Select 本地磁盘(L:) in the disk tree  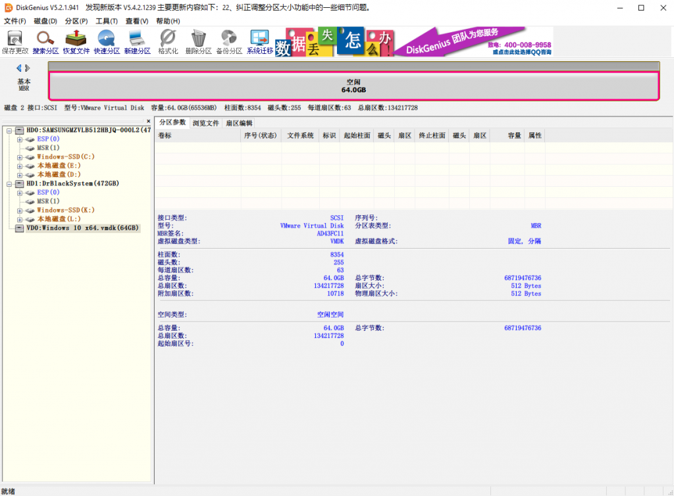[59, 219]
